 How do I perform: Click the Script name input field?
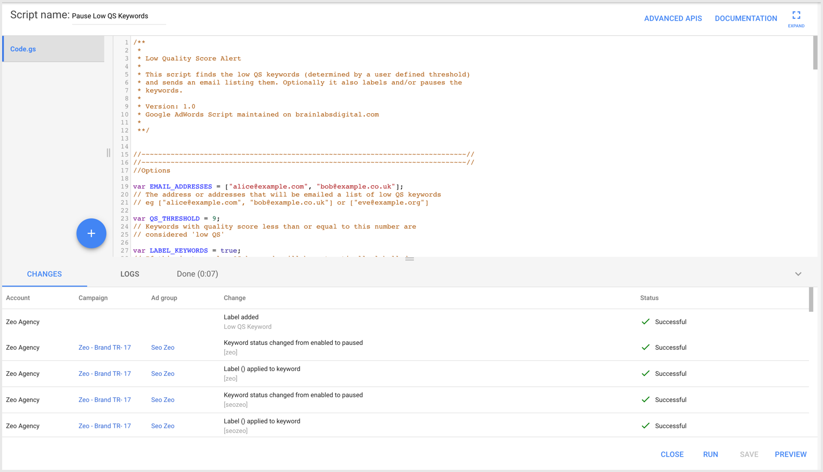click(x=119, y=16)
